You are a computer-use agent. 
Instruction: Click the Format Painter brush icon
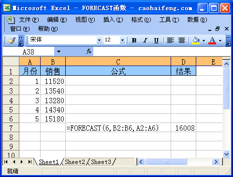tap(12, 41)
